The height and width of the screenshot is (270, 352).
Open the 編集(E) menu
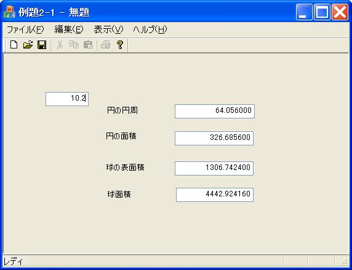(x=69, y=29)
